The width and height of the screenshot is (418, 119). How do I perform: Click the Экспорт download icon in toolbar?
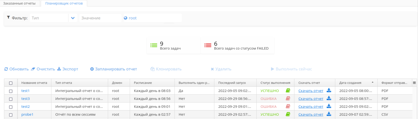coord(59,69)
